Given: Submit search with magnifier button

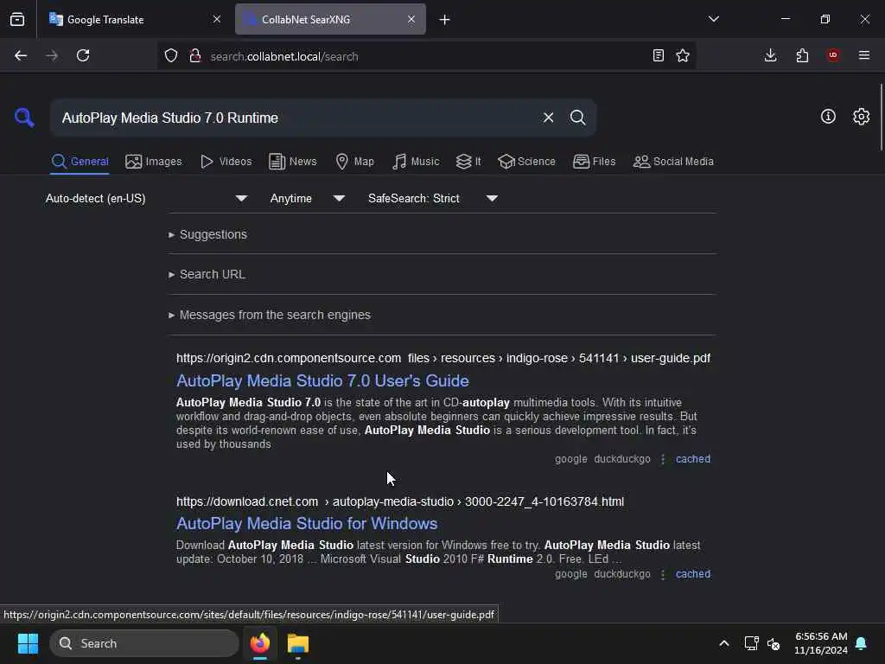Looking at the screenshot, I should click(577, 118).
